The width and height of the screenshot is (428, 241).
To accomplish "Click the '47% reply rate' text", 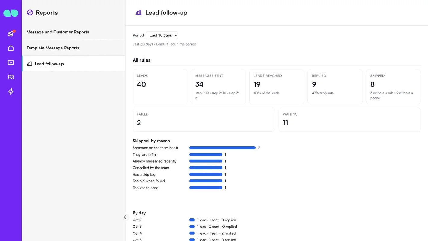I will pyautogui.click(x=323, y=93).
